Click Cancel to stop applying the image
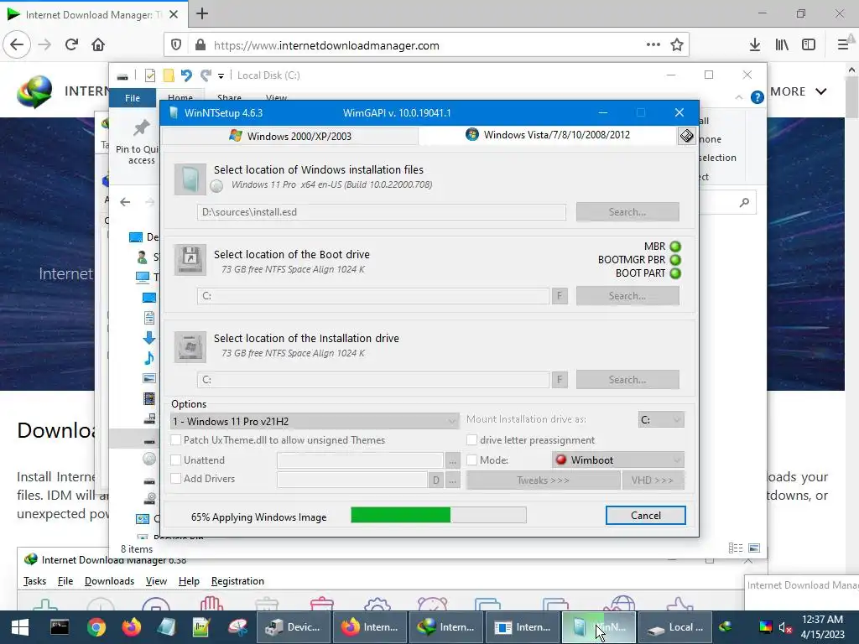 [645, 516]
